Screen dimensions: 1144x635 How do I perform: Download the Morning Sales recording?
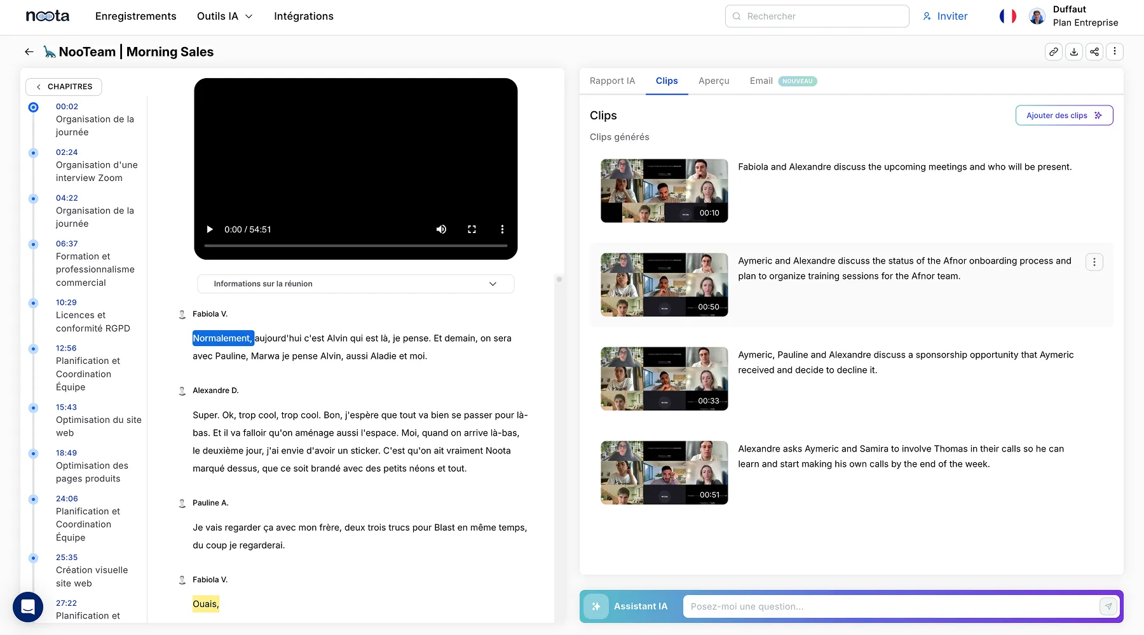[1073, 51]
